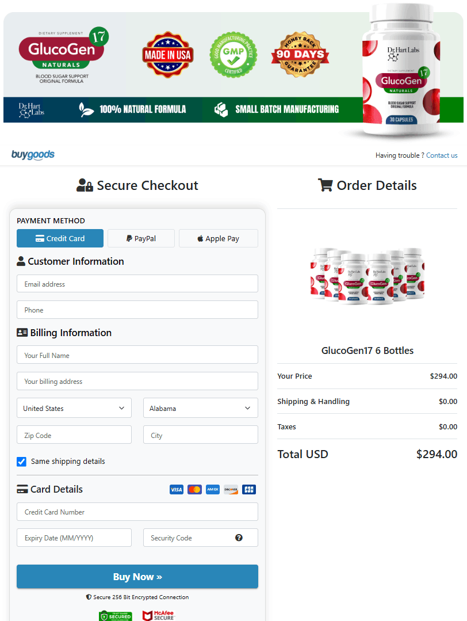
Task: Click the American Express card icon
Action: tap(213, 490)
